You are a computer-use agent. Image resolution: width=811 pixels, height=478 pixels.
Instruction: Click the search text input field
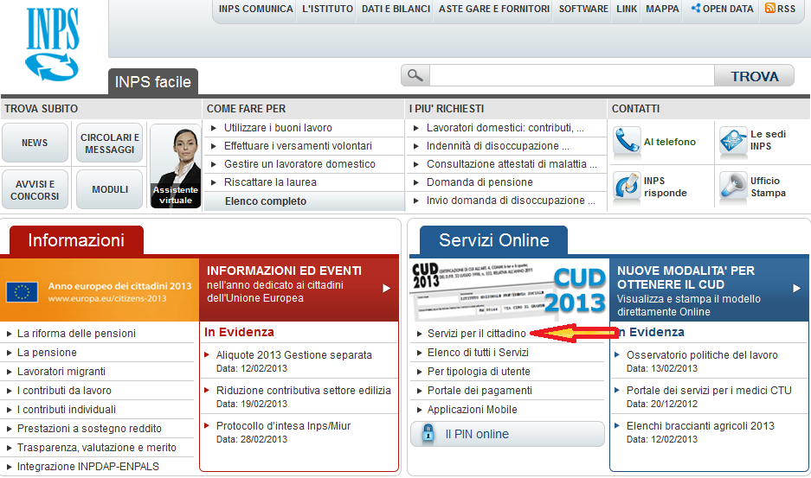pyautogui.click(x=571, y=76)
